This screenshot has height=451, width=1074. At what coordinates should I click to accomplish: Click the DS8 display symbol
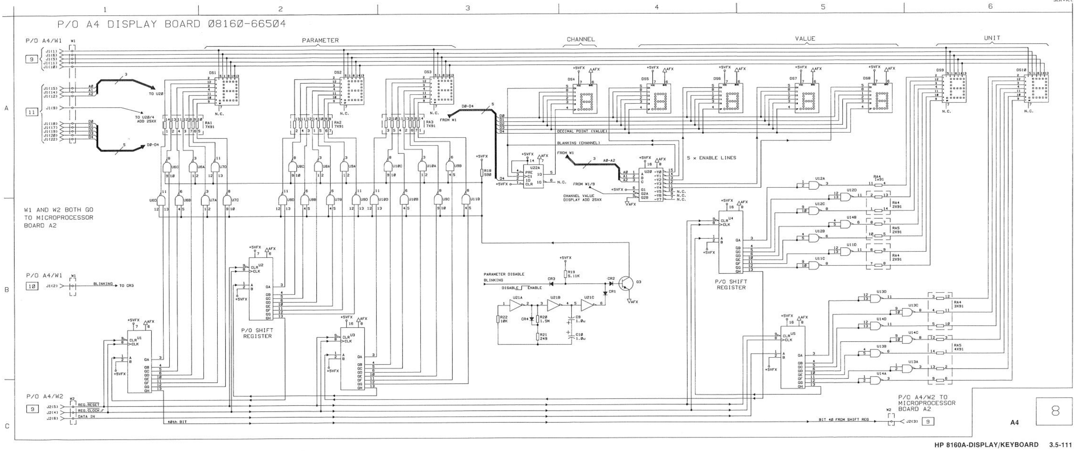[x=881, y=98]
